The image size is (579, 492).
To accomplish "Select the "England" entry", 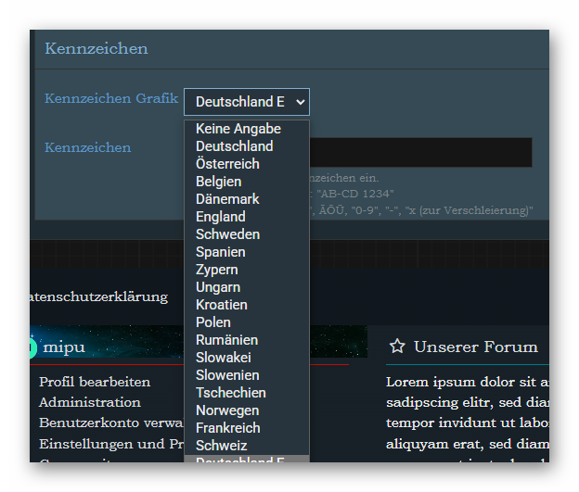I will (x=221, y=217).
